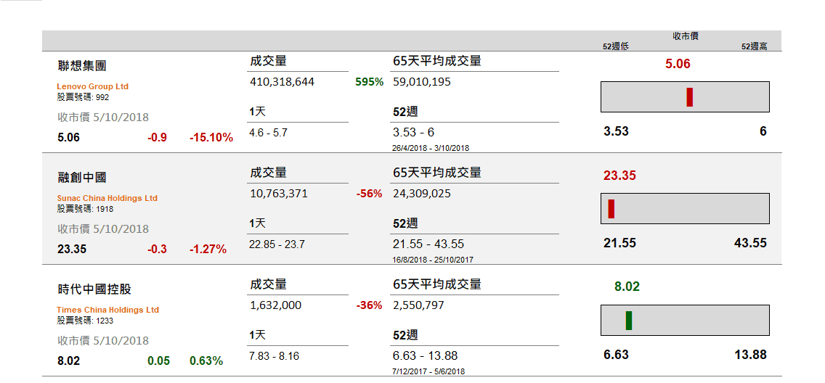Click the 融創中國 stock name heading

point(82,178)
